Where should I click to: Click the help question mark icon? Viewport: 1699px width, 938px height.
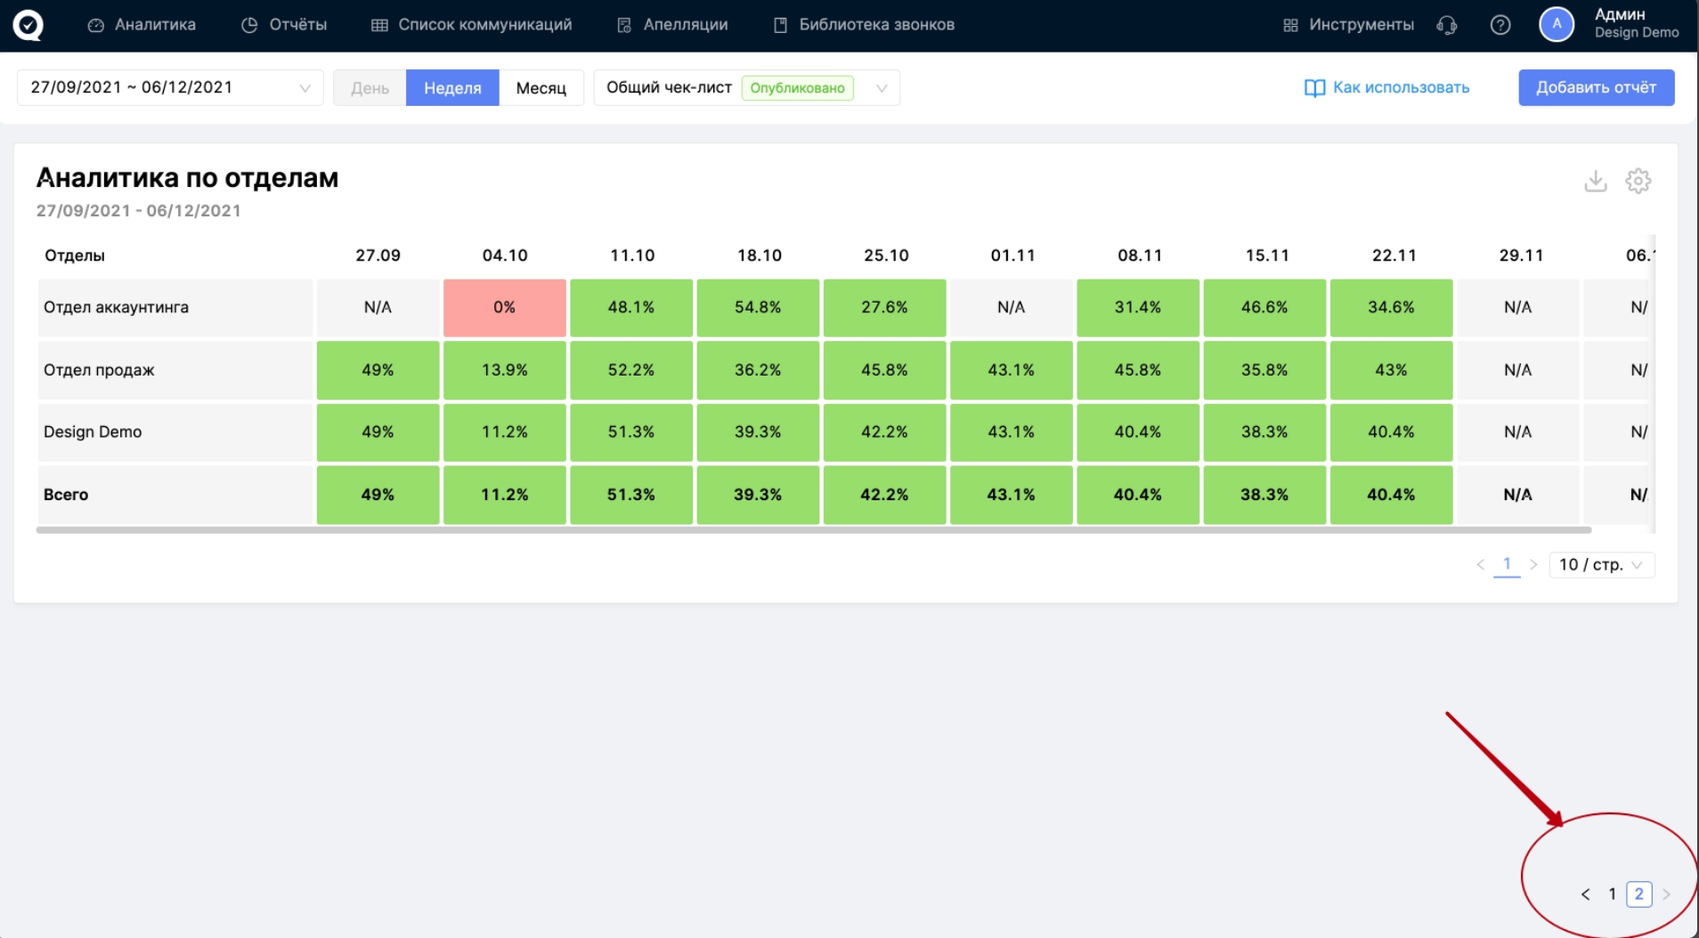pos(1500,25)
